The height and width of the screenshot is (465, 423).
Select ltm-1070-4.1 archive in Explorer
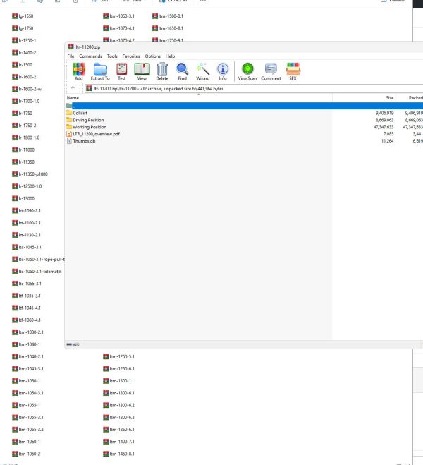tap(118, 28)
